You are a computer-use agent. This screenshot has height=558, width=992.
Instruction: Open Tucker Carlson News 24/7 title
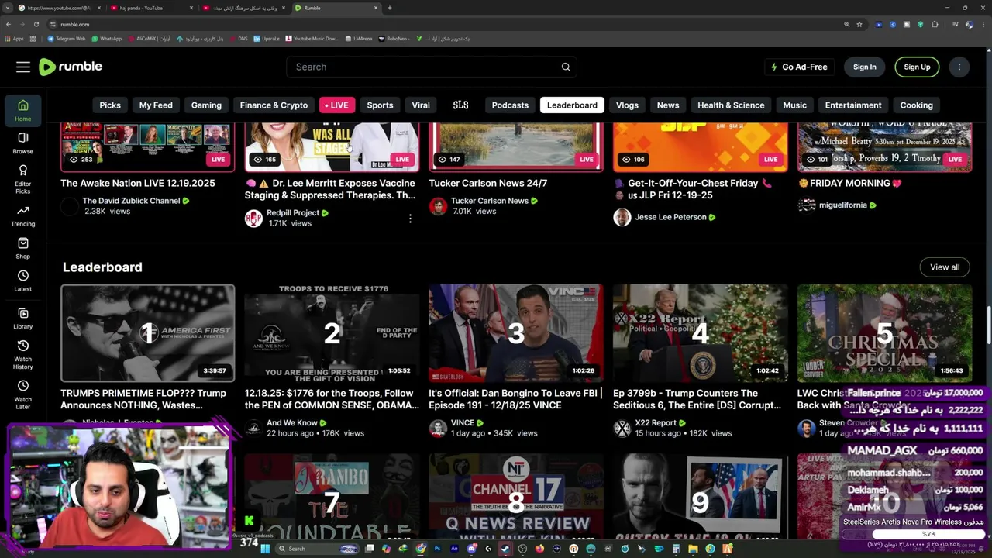point(488,184)
